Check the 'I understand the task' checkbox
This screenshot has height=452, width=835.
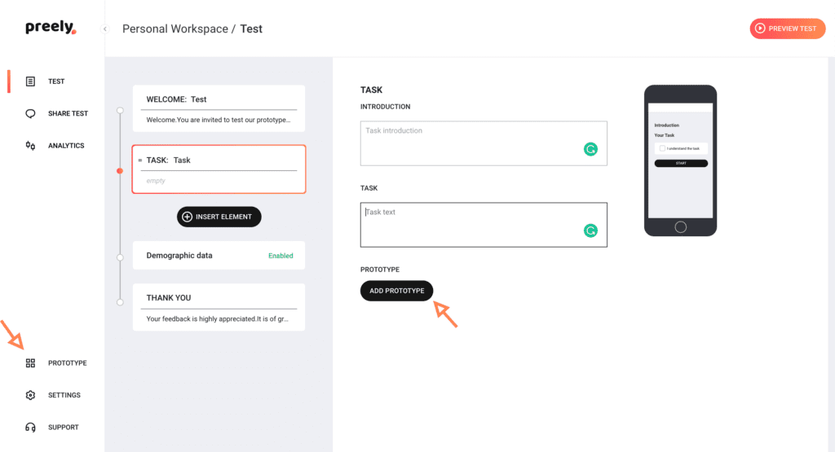click(662, 148)
